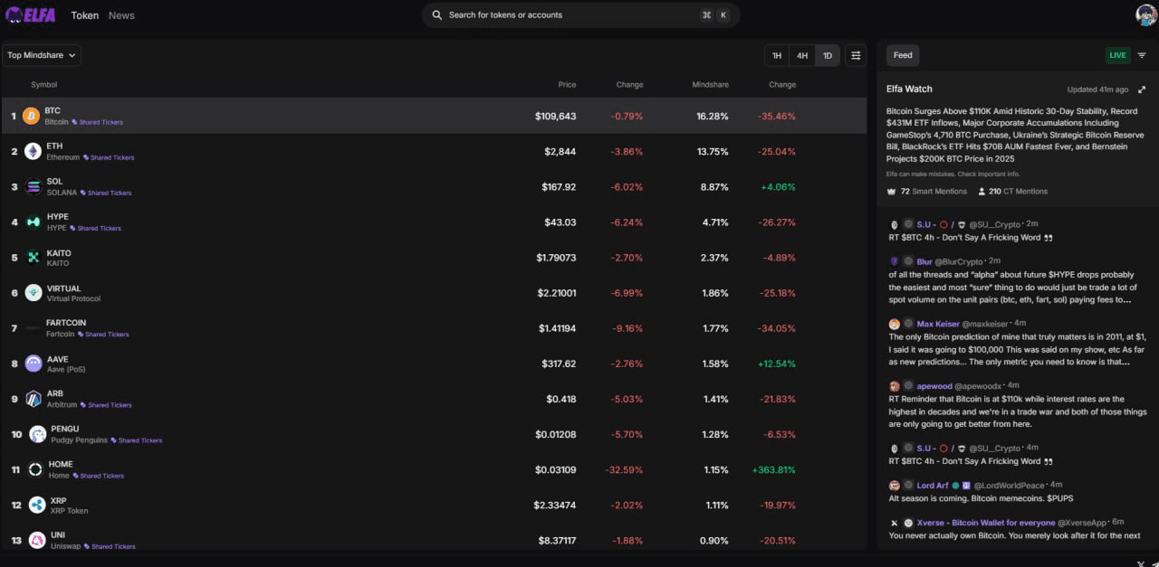
Task: Select the 1D timeframe
Action: pyautogui.click(x=828, y=56)
